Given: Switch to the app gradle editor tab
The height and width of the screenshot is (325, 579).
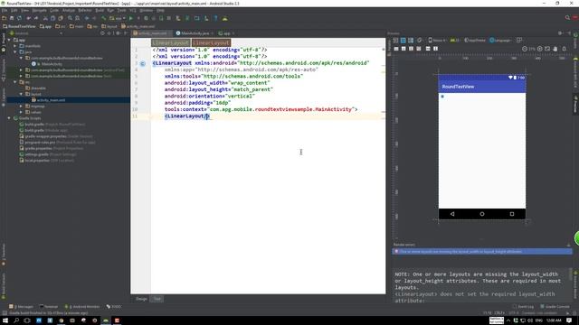Looking at the screenshot, I should coord(226,33).
